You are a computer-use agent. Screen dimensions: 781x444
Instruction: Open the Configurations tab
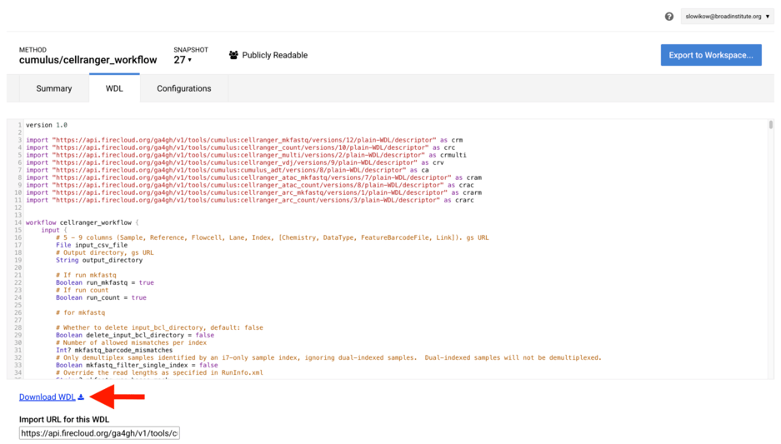(183, 88)
